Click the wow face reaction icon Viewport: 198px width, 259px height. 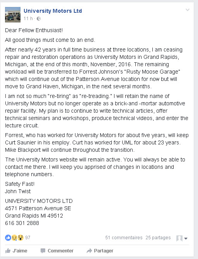coord(20,238)
